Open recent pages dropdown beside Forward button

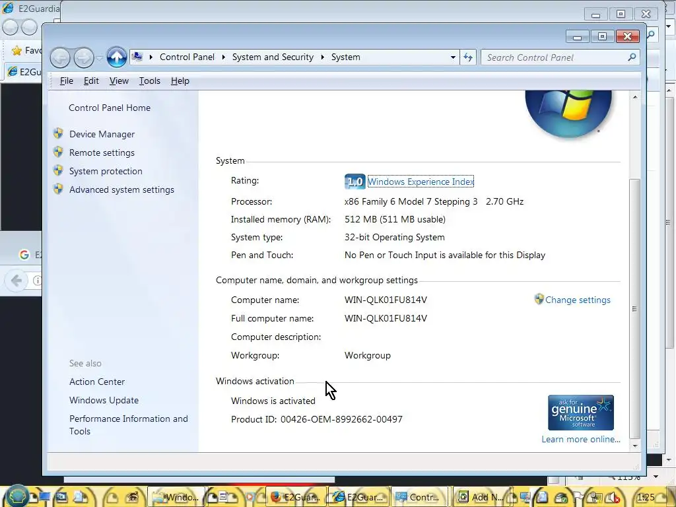point(100,58)
